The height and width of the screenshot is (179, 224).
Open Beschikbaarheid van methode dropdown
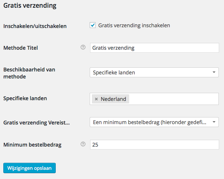pos(154,73)
